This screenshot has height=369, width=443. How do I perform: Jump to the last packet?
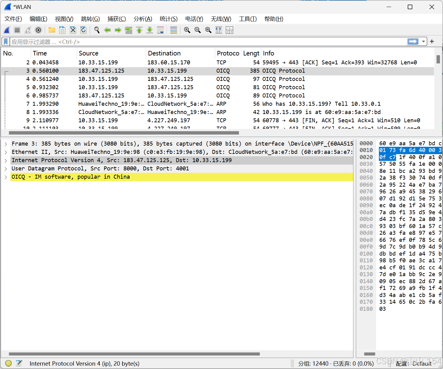click(150, 30)
